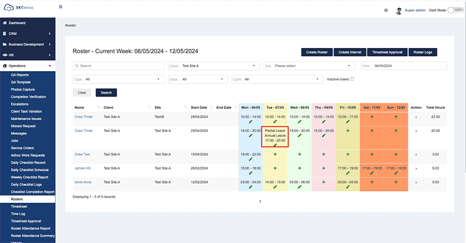Add Thursday shift for olivia olivia
The height and width of the screenshot is (243, 466).
(x=324, y=182)
